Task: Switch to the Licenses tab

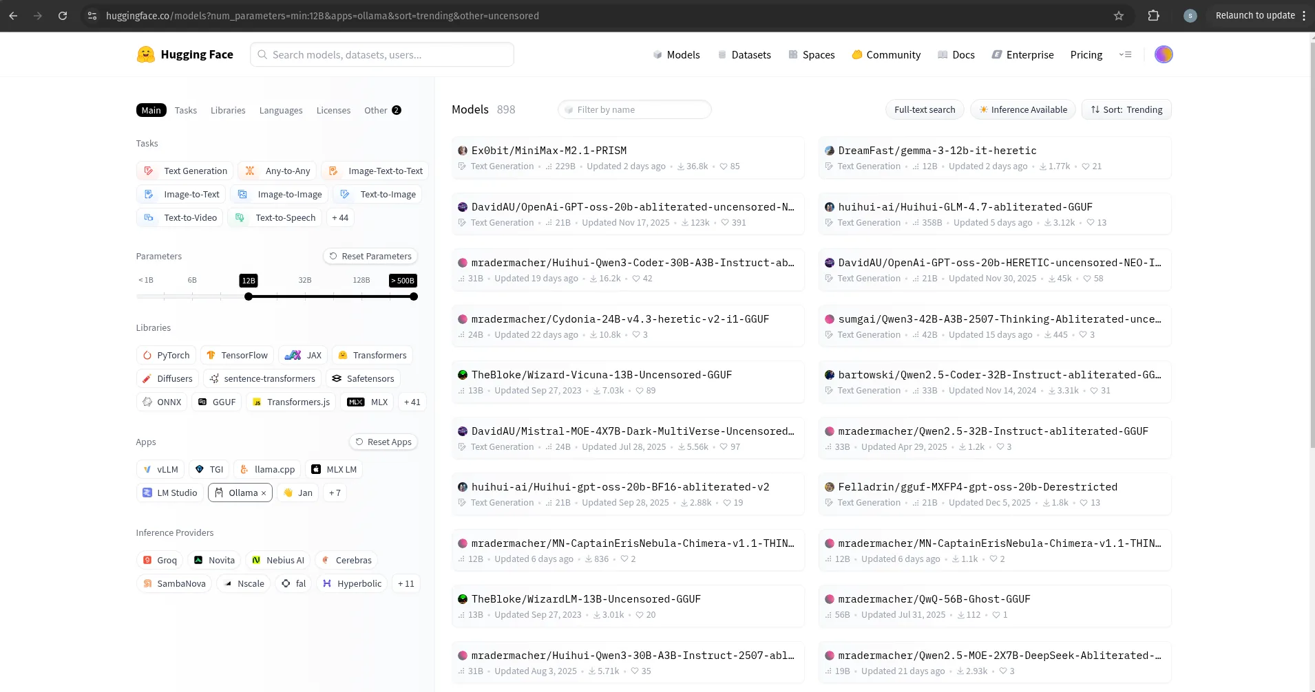Action: pos(333,110)
